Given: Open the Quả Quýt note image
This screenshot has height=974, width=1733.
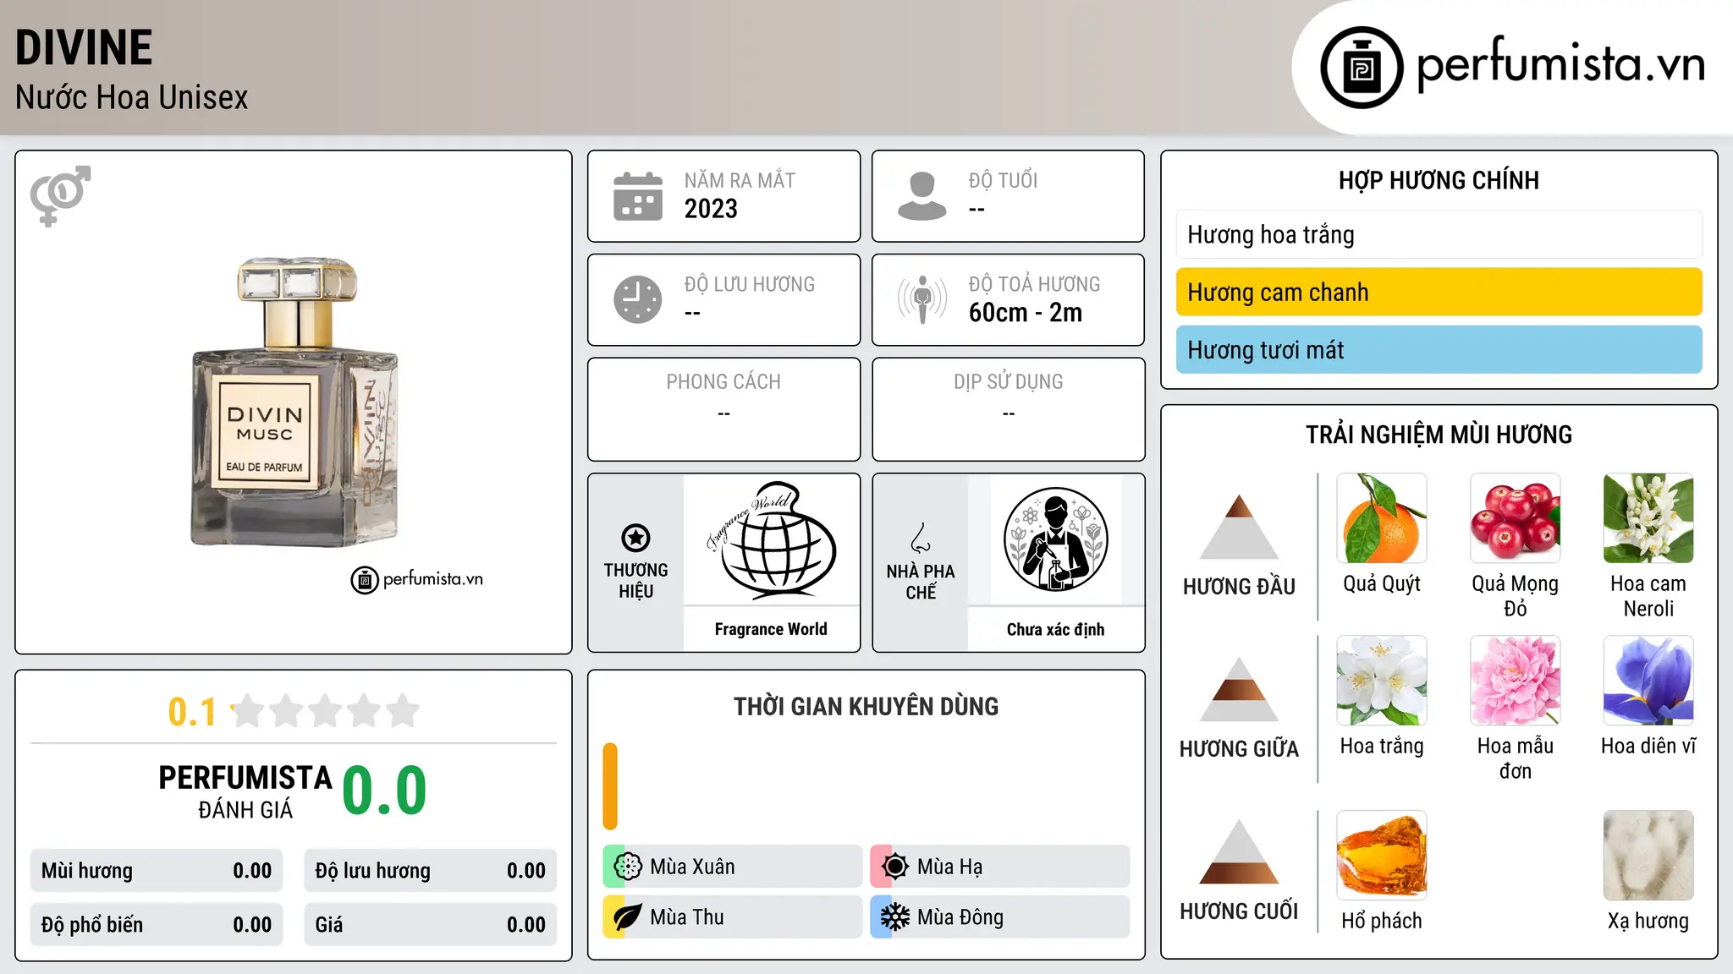Looking at the screenshot, I should coord(1382,518).
